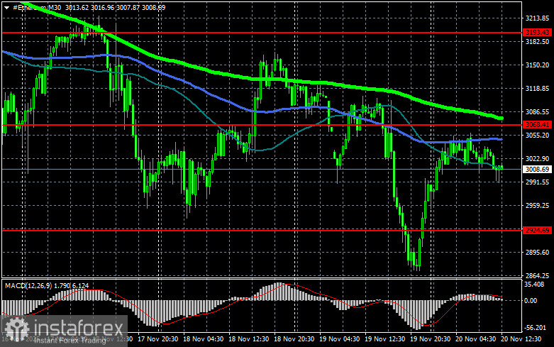
Task: Click the 3022.90 price axis value
Action: [x=537, y=159]
